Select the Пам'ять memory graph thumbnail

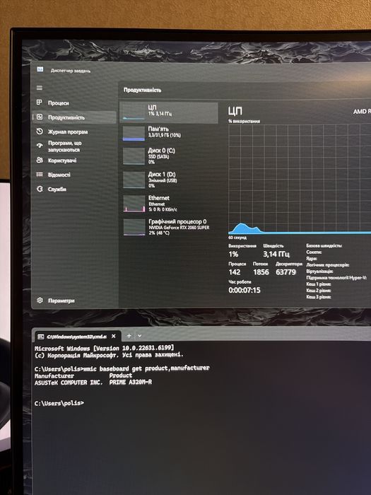click(134, 134)
